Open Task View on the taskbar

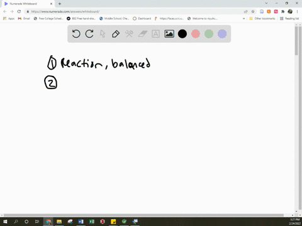tap(37, 222)
